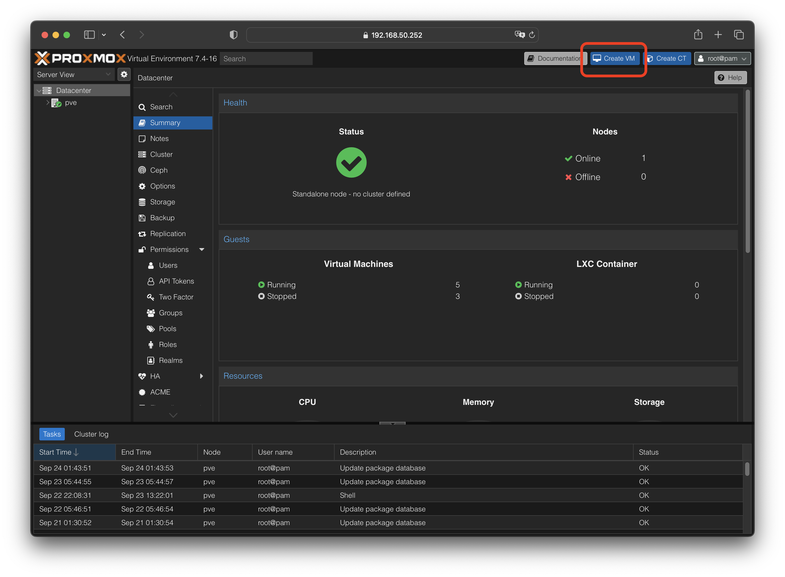785x577 pixels.
Task: Click the Create CT button
Action: pyautogui.click(x=667, y=58)
